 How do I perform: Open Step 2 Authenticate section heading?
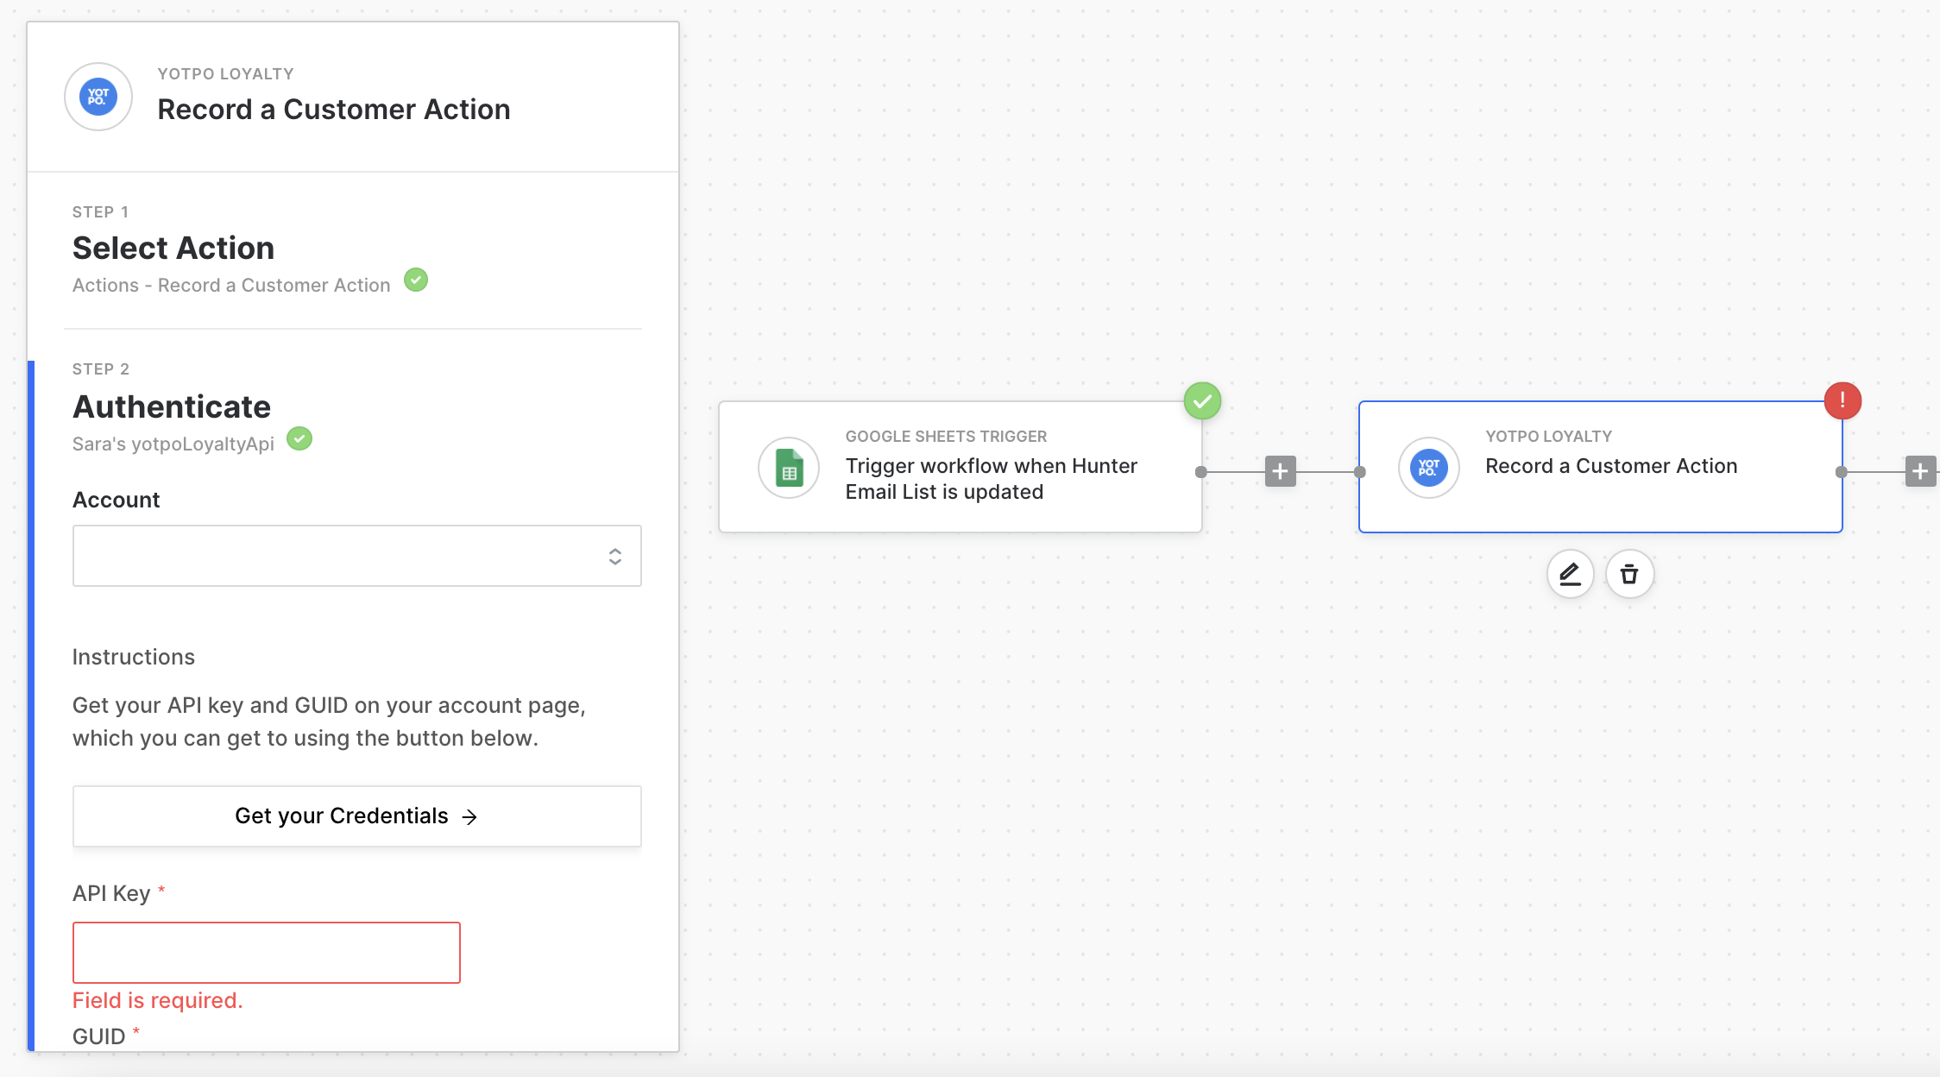[172, 406]
